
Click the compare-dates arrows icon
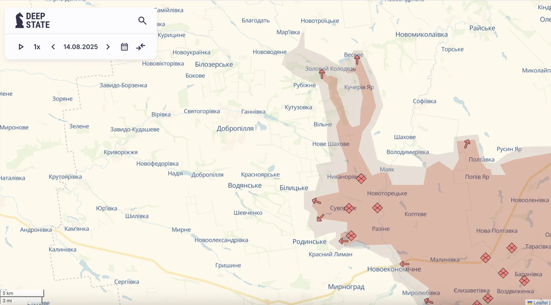[141, 47]
